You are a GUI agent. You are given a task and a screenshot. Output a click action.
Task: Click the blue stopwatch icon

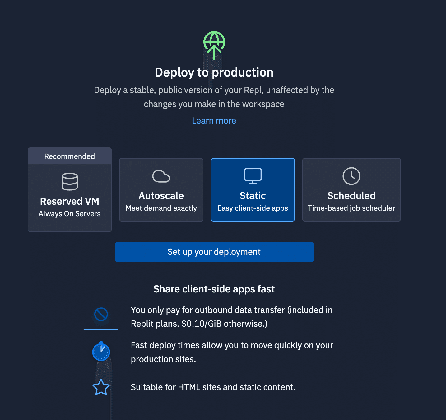tap(101, 352)
